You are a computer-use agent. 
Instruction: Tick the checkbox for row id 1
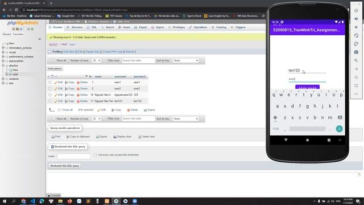[x=50, y=82]
